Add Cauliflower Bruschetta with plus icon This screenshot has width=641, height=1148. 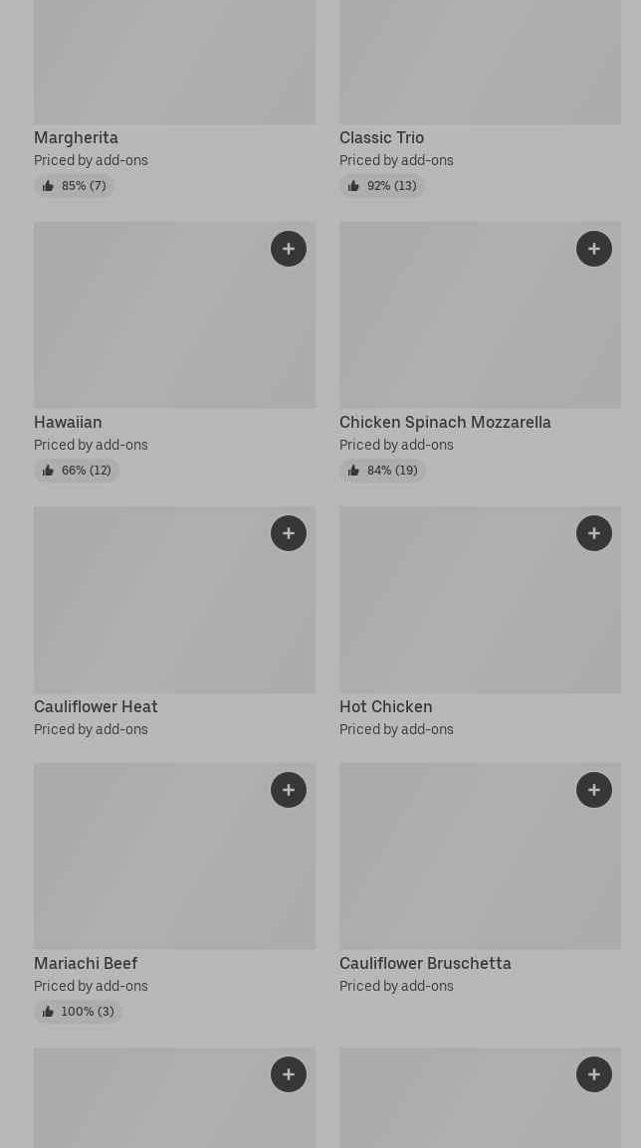pyautogui.click(x=594, y=790)
